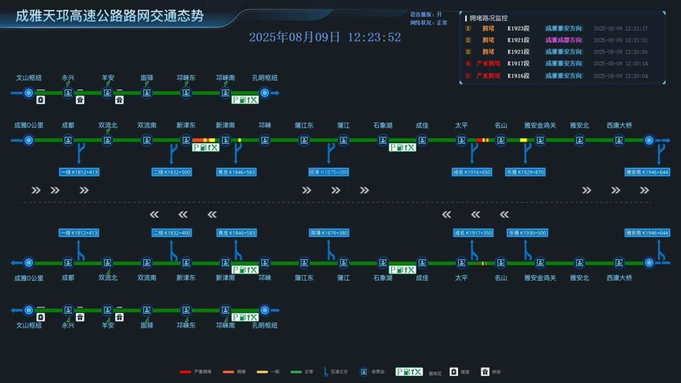Select the 成雅成都方向 K1921段 alert row
Image resolution: width=681 pixels, height=383 pixels.
[562, 40]
